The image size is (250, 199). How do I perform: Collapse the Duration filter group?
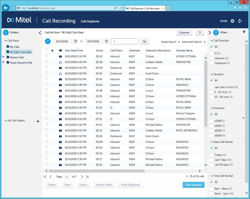[212, 74]
